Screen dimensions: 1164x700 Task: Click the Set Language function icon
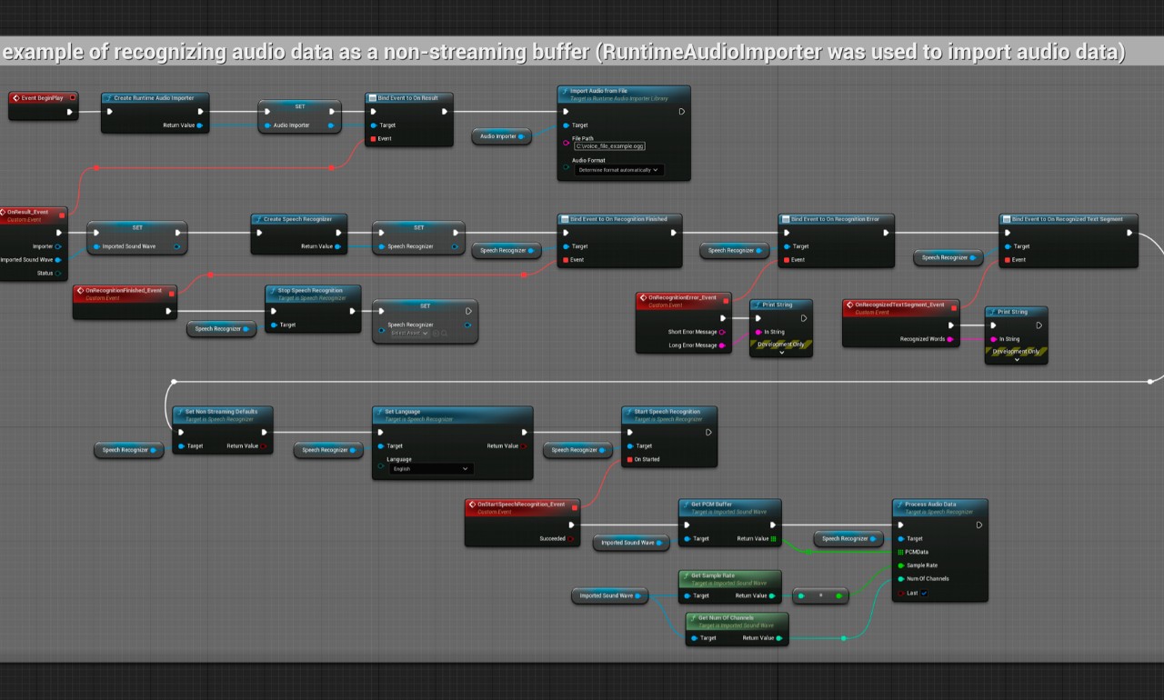[x=380, y=412]
